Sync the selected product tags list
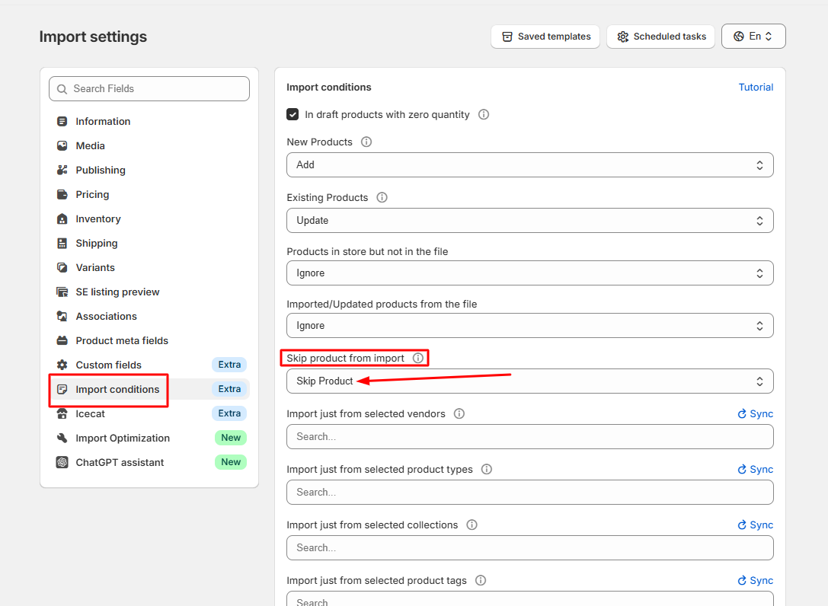The height and width of the screenshot is (606, 828). 755,581
